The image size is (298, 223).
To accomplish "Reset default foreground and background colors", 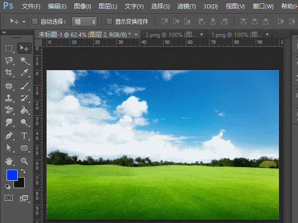I will pyautogui.click(x=8, y=187).
